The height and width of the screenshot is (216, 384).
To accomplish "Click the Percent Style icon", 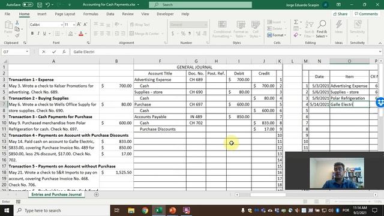I will 183,34.
